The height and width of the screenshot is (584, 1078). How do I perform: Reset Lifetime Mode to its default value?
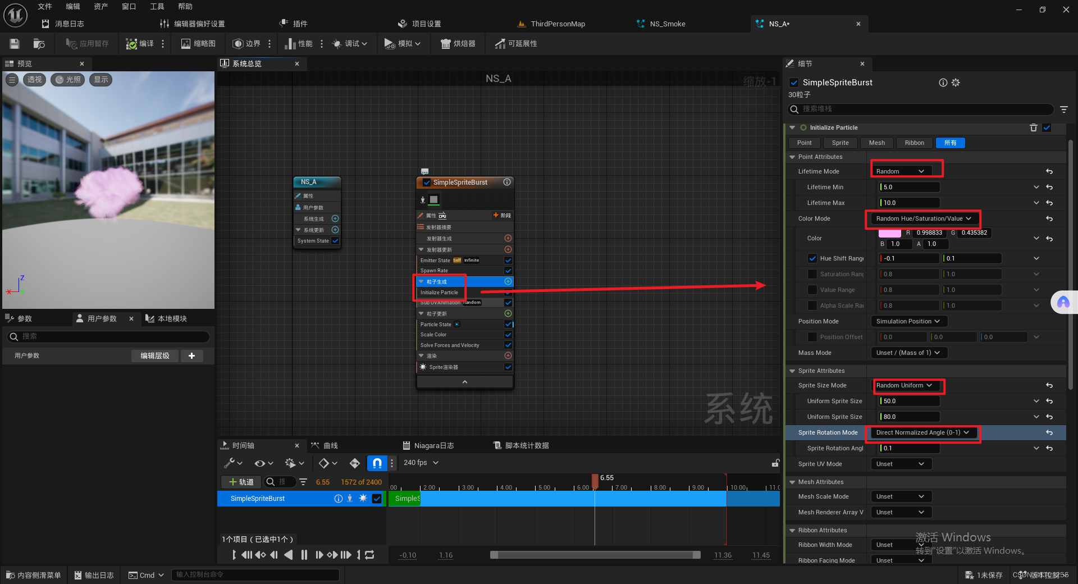pos(1049,171)
